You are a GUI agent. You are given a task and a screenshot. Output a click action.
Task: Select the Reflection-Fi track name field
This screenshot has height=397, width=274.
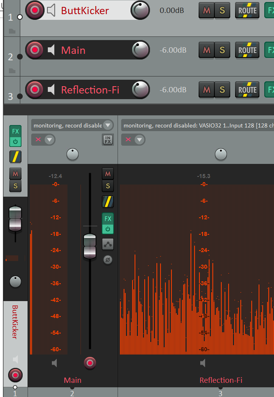pos(90,90)
